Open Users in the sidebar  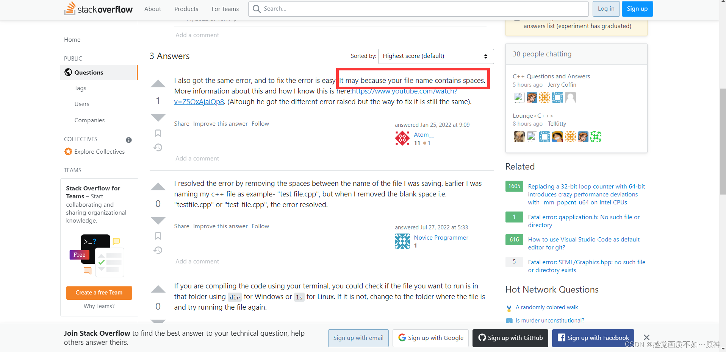82,104
